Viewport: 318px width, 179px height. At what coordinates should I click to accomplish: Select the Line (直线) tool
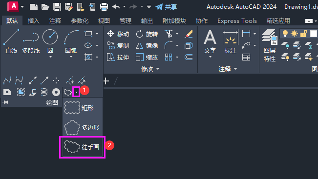(x=11, y=41)
